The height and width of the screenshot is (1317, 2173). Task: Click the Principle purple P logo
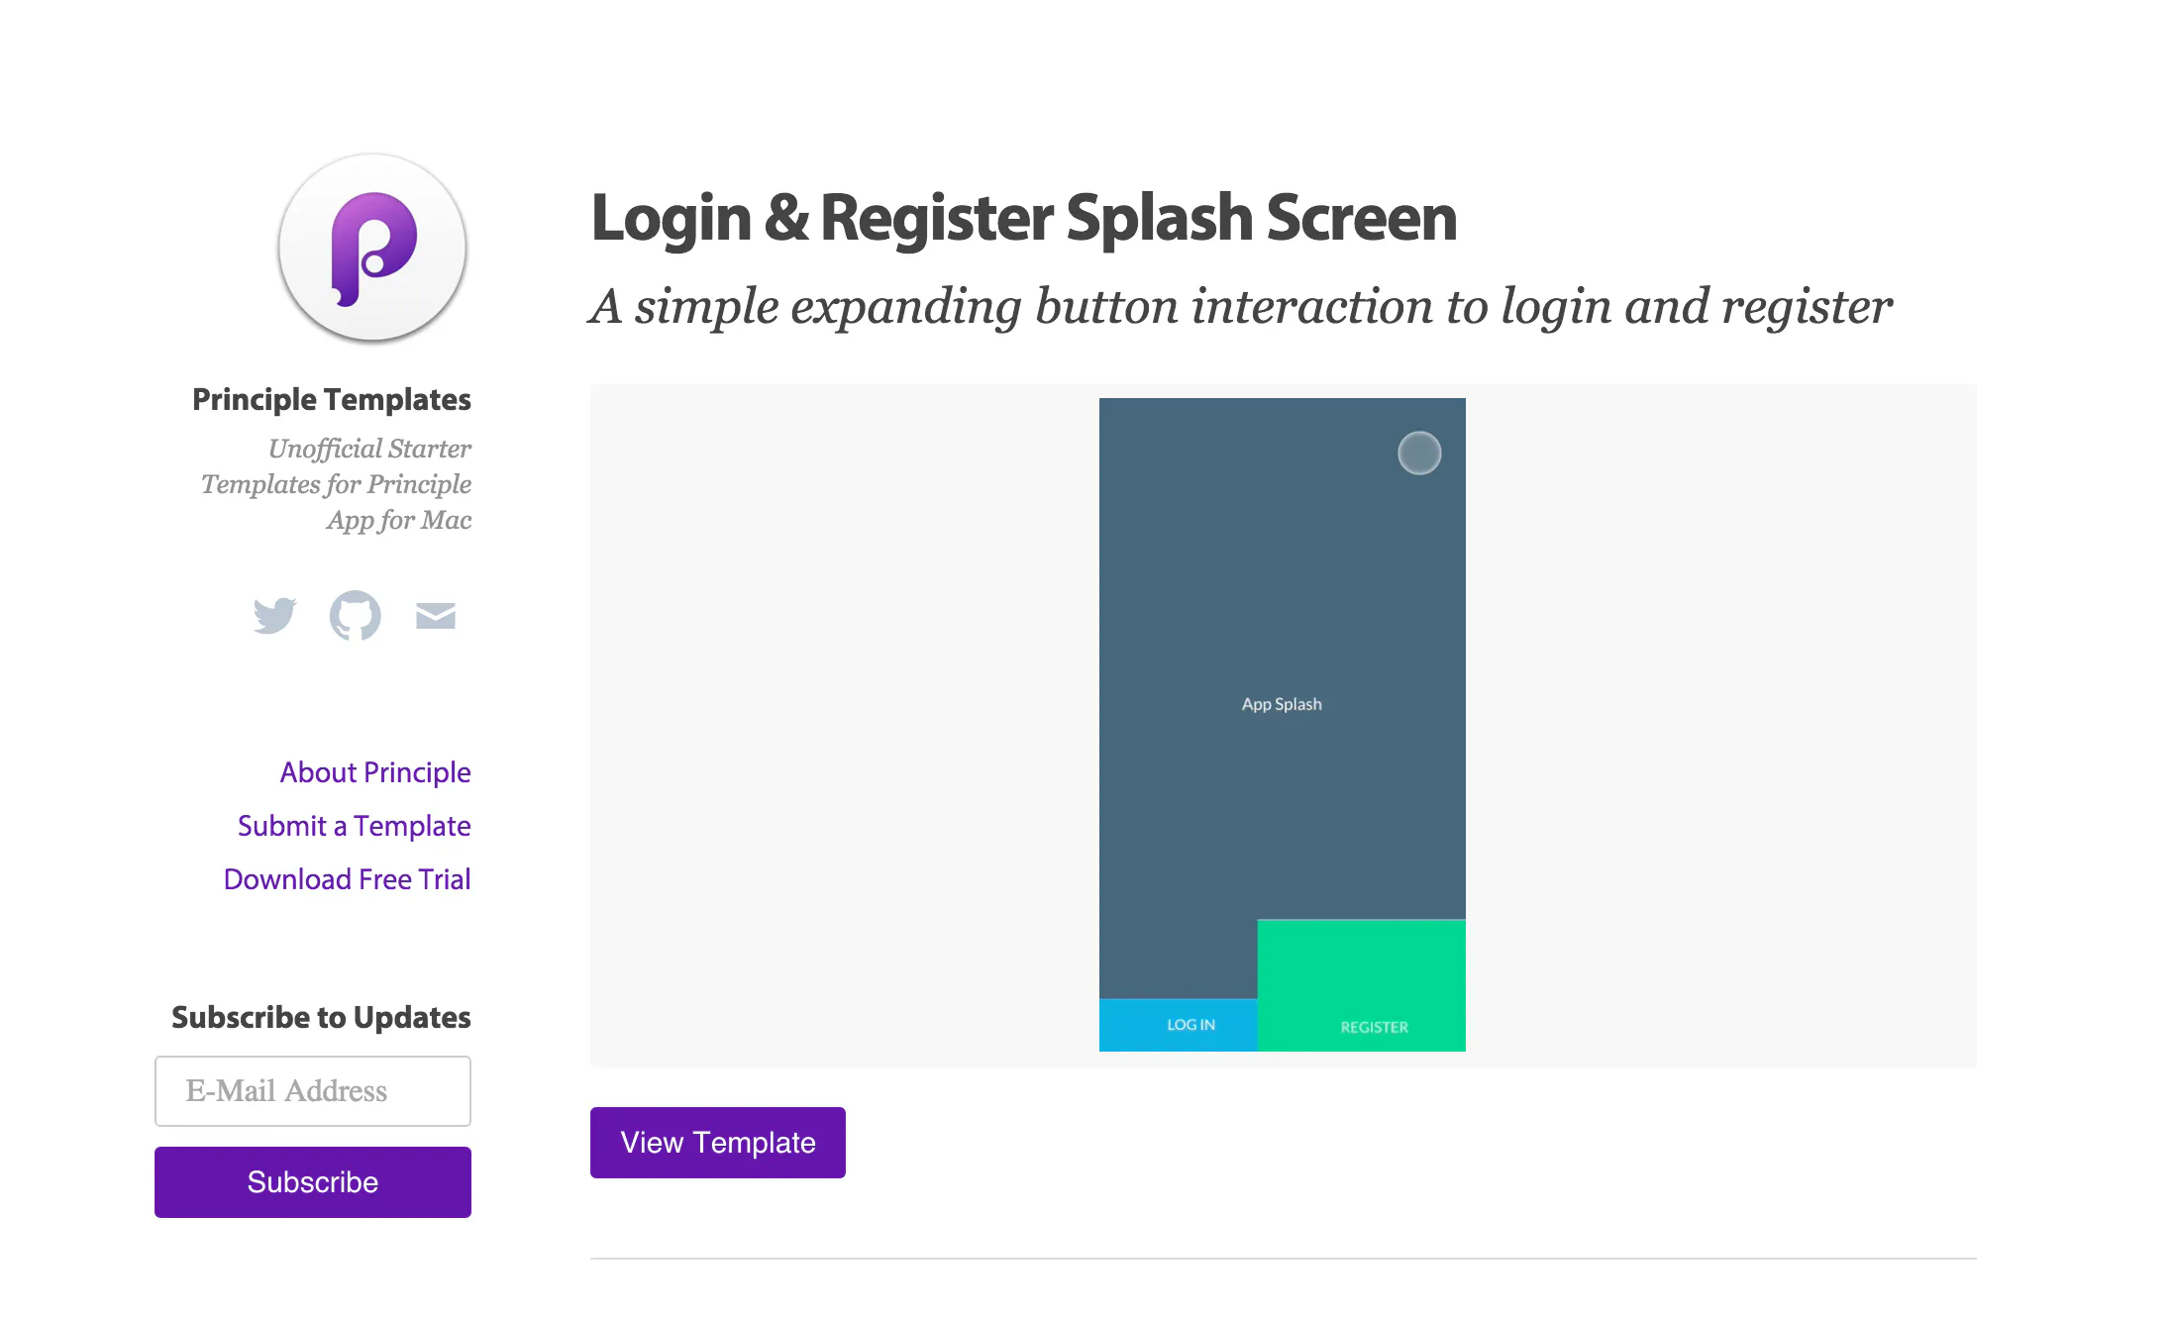click(x=372, y=248)
